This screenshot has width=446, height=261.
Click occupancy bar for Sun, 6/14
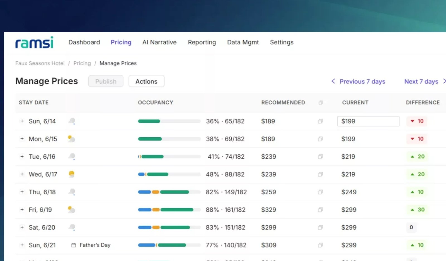coord(169,121)
